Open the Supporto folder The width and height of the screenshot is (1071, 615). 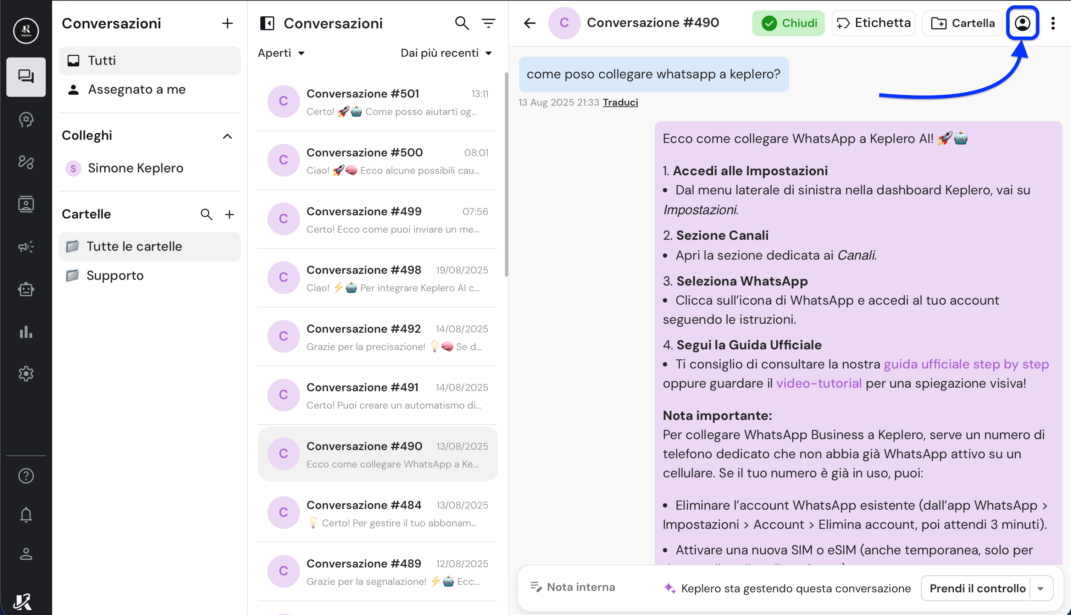click(x=150, y=275)
